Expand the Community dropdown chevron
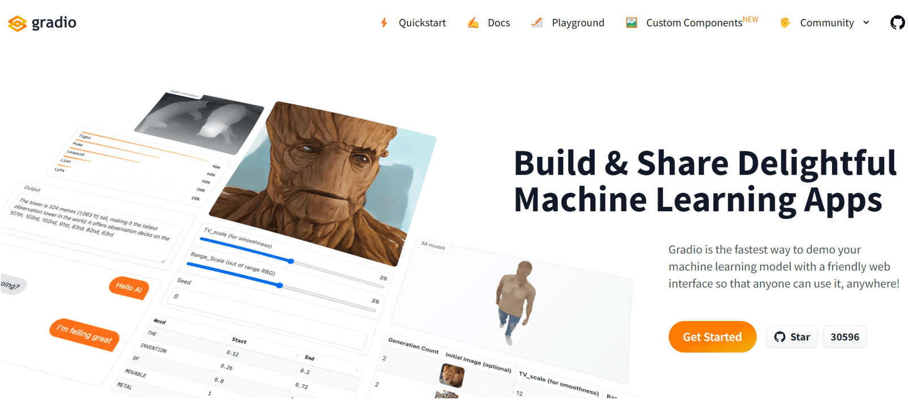Screen dimensions: 908x408 866,23
